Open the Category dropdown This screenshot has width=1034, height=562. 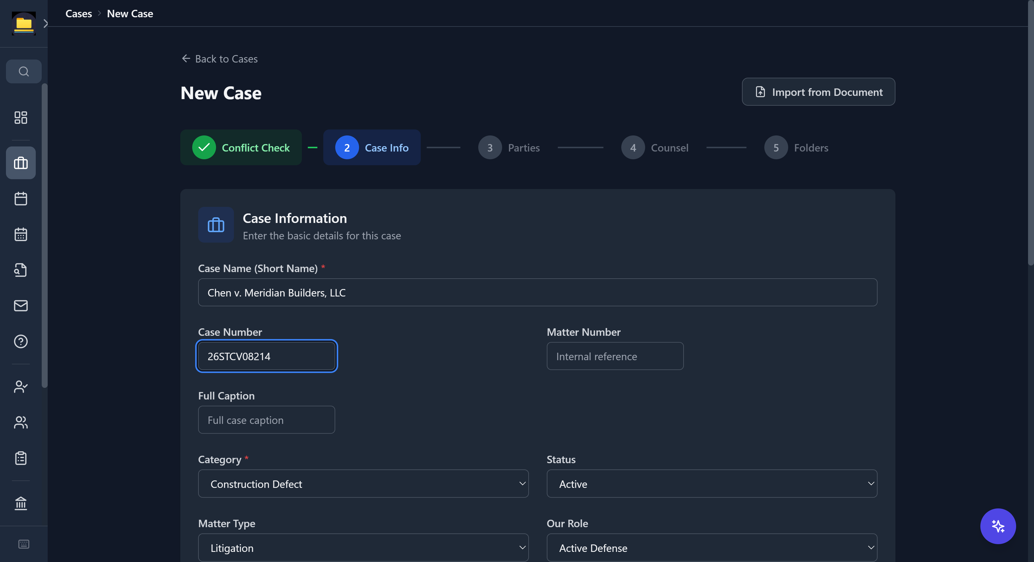(x=363, y=484)
